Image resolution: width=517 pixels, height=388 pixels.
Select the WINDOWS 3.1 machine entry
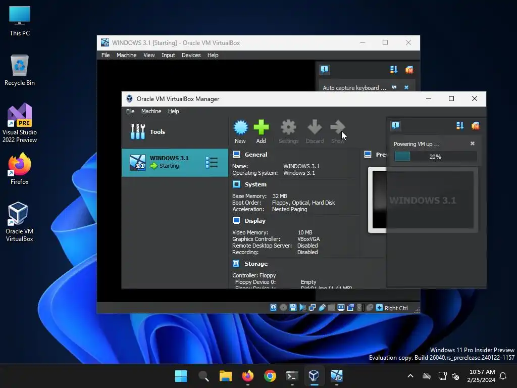click(175, 162)
